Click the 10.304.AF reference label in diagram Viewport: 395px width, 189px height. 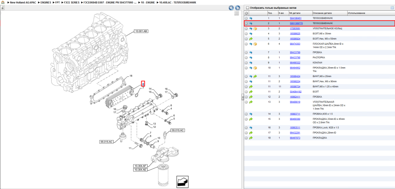140,166
